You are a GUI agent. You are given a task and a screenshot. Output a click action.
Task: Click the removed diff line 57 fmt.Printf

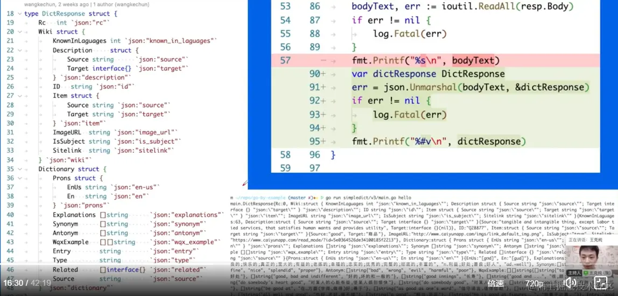point(426,61)
